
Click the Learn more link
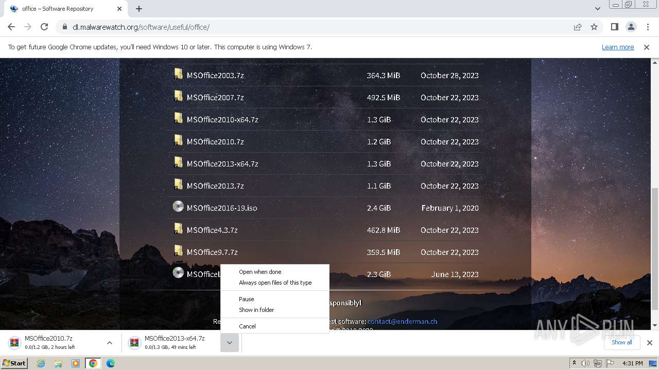coord(618,47)
